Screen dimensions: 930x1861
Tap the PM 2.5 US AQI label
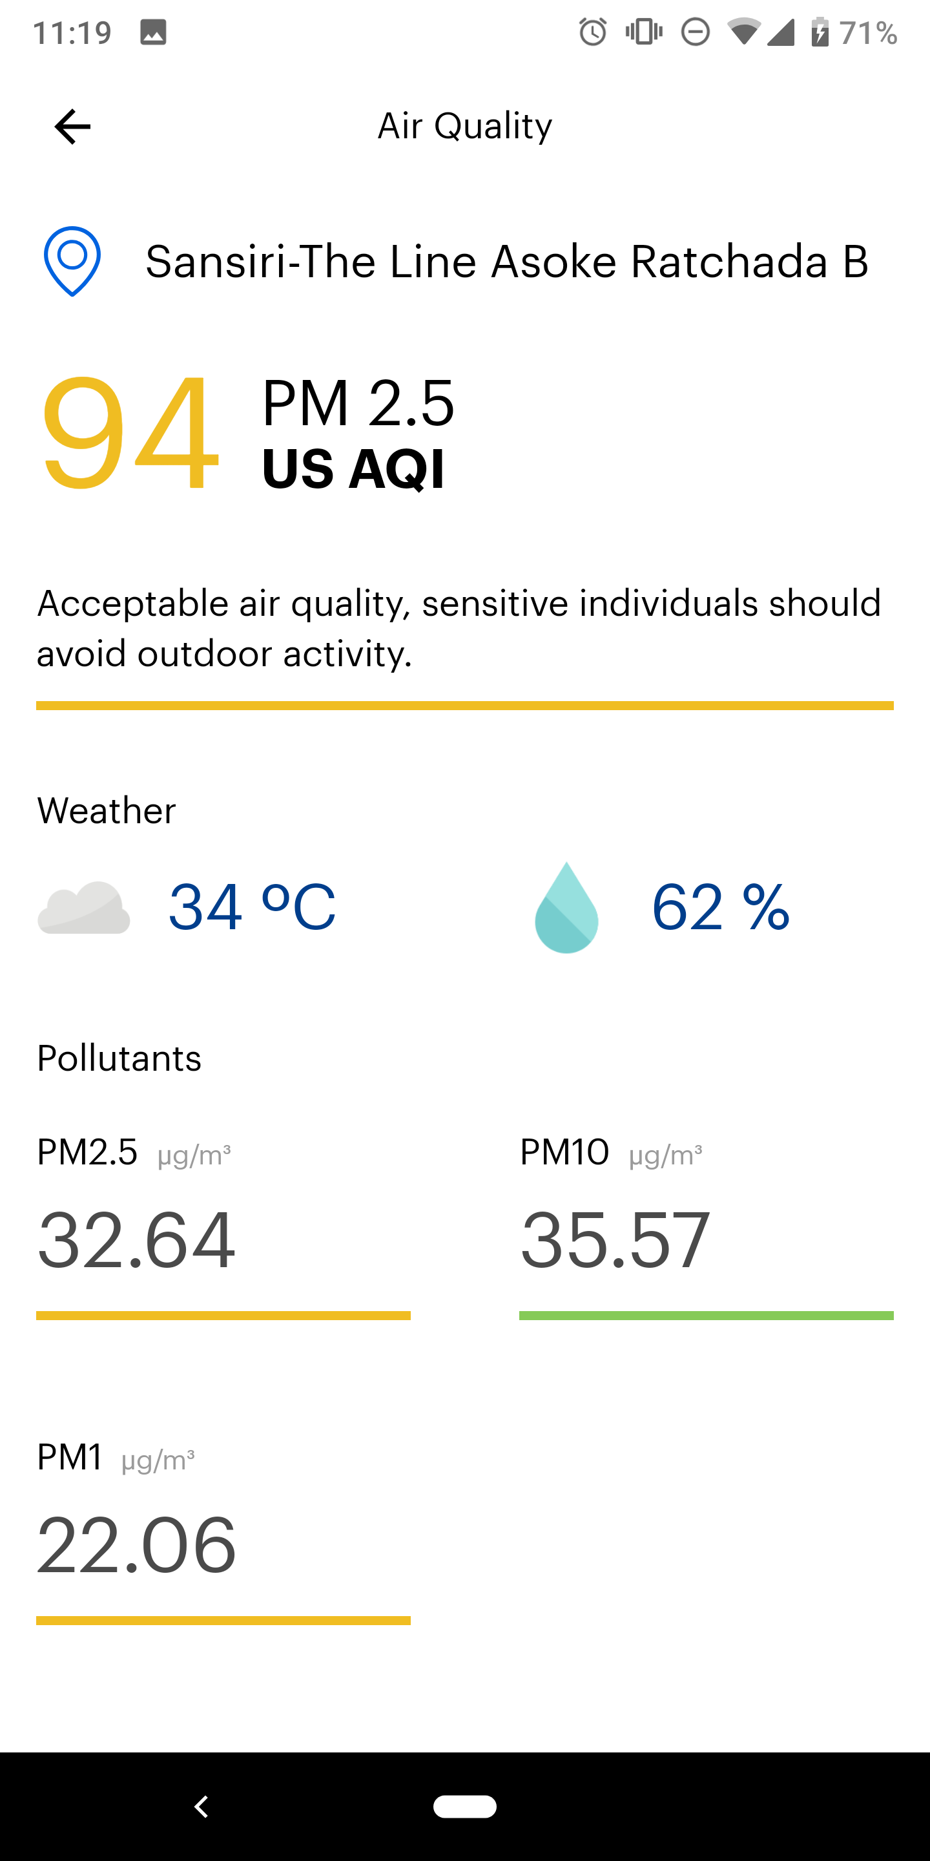pos(358,434)
